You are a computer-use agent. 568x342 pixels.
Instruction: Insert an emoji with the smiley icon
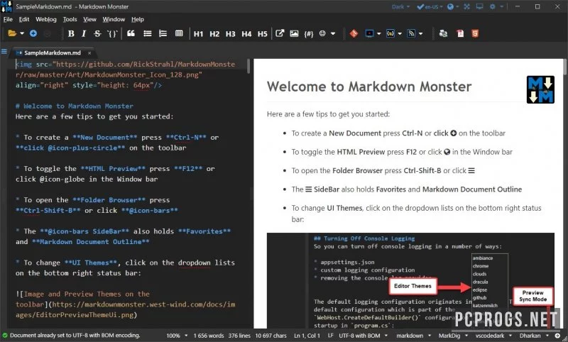pyautogui.click(x=322, y=33)
